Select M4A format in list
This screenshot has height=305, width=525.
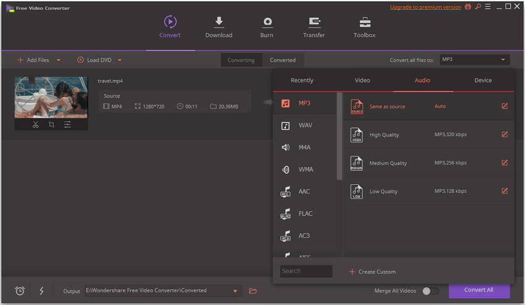pos(304,147)
